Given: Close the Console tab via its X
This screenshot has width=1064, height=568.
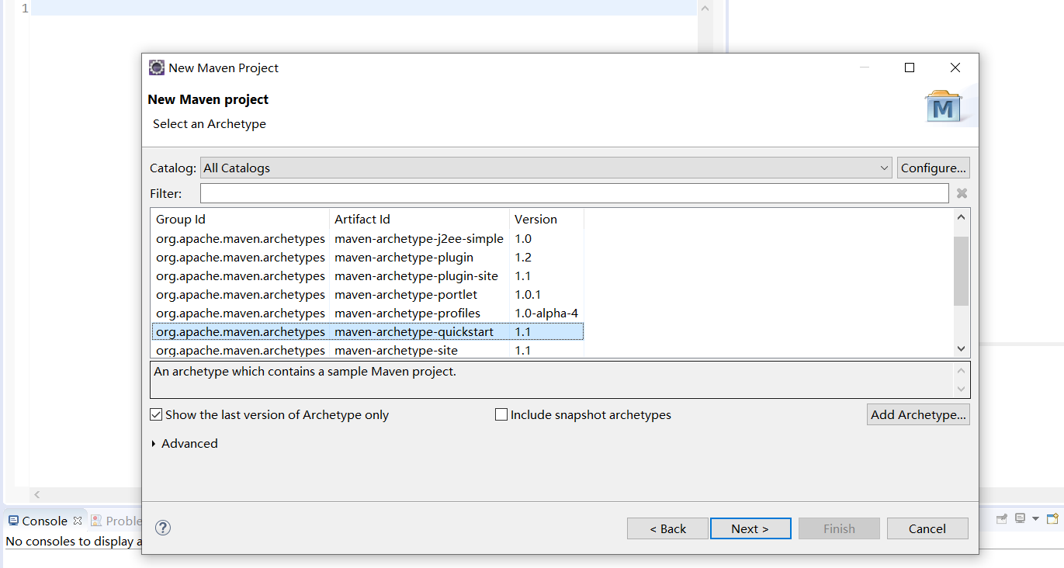Looking at the screenshot, I should [77, 521].
